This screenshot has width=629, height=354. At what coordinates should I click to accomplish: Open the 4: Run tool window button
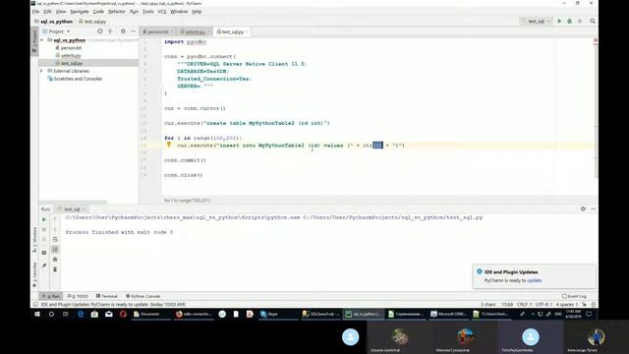51,296
